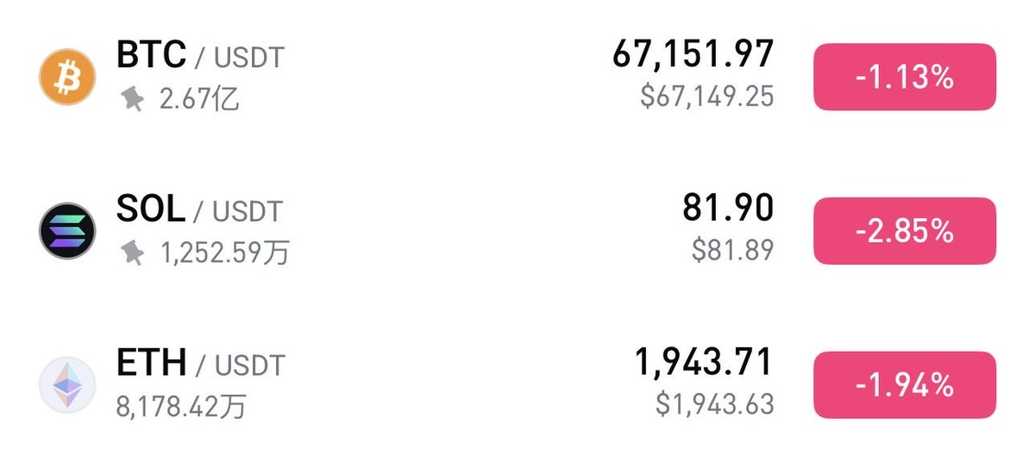
Task: Tap the Ethereum coin logo
Action: pos(67,384)
